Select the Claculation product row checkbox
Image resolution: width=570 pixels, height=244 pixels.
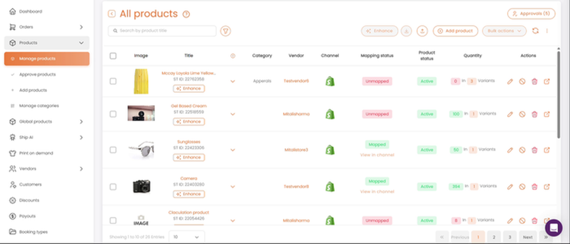click(113, 220)
